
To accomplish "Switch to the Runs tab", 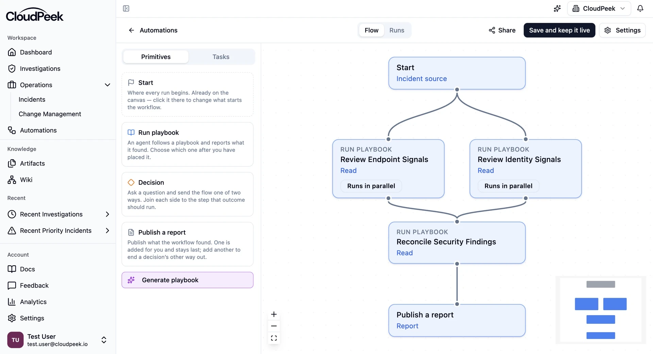I will [397, 30].
